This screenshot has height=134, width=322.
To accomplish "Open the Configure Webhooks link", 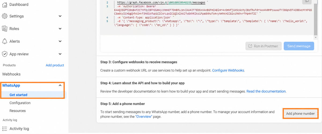I will pyautogui.click(x=228, y=70).
